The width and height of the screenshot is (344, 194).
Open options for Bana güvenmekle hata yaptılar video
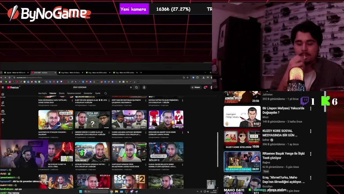72,100
